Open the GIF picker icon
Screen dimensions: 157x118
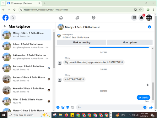click(73, 107)
